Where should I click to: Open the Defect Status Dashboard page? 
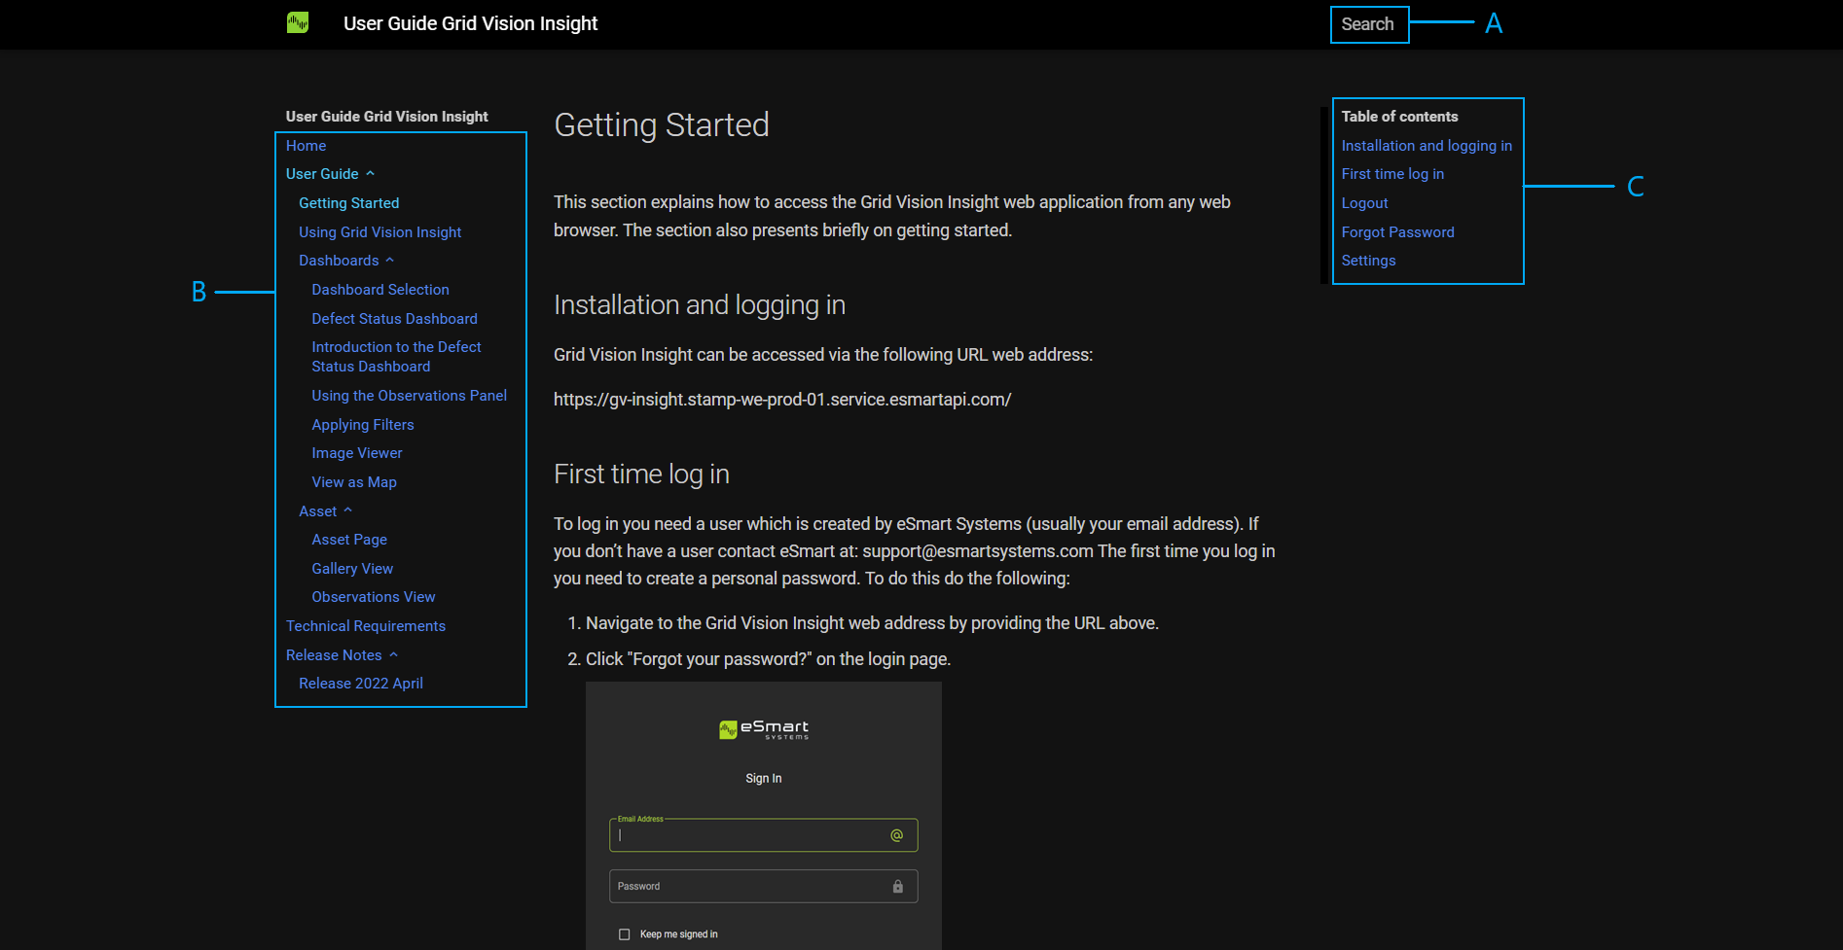pos(394,319)
